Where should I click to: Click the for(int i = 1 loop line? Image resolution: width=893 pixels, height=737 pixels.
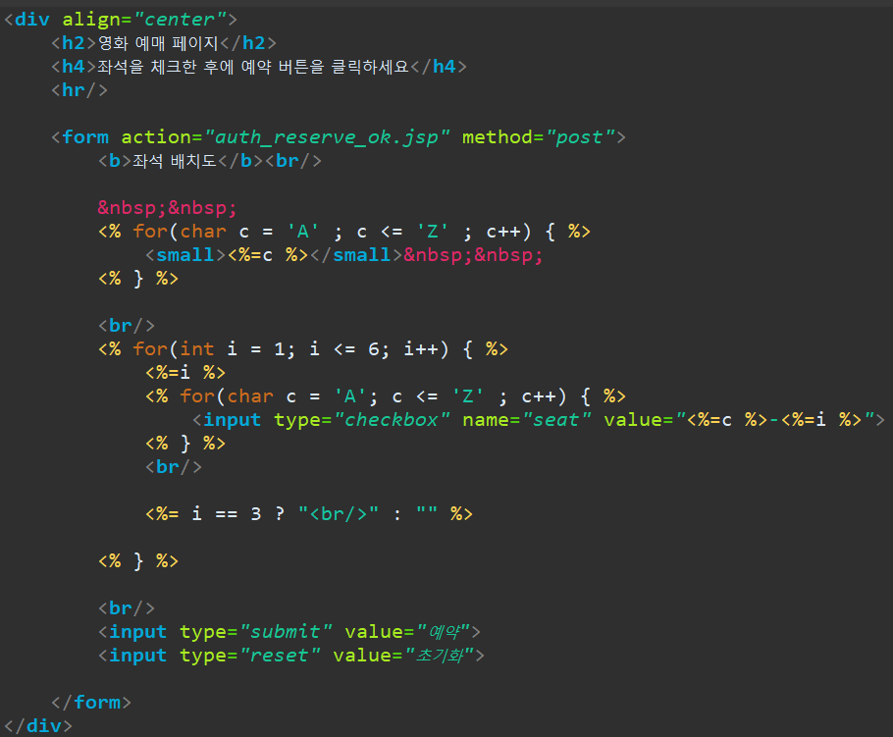coord(303,349)
